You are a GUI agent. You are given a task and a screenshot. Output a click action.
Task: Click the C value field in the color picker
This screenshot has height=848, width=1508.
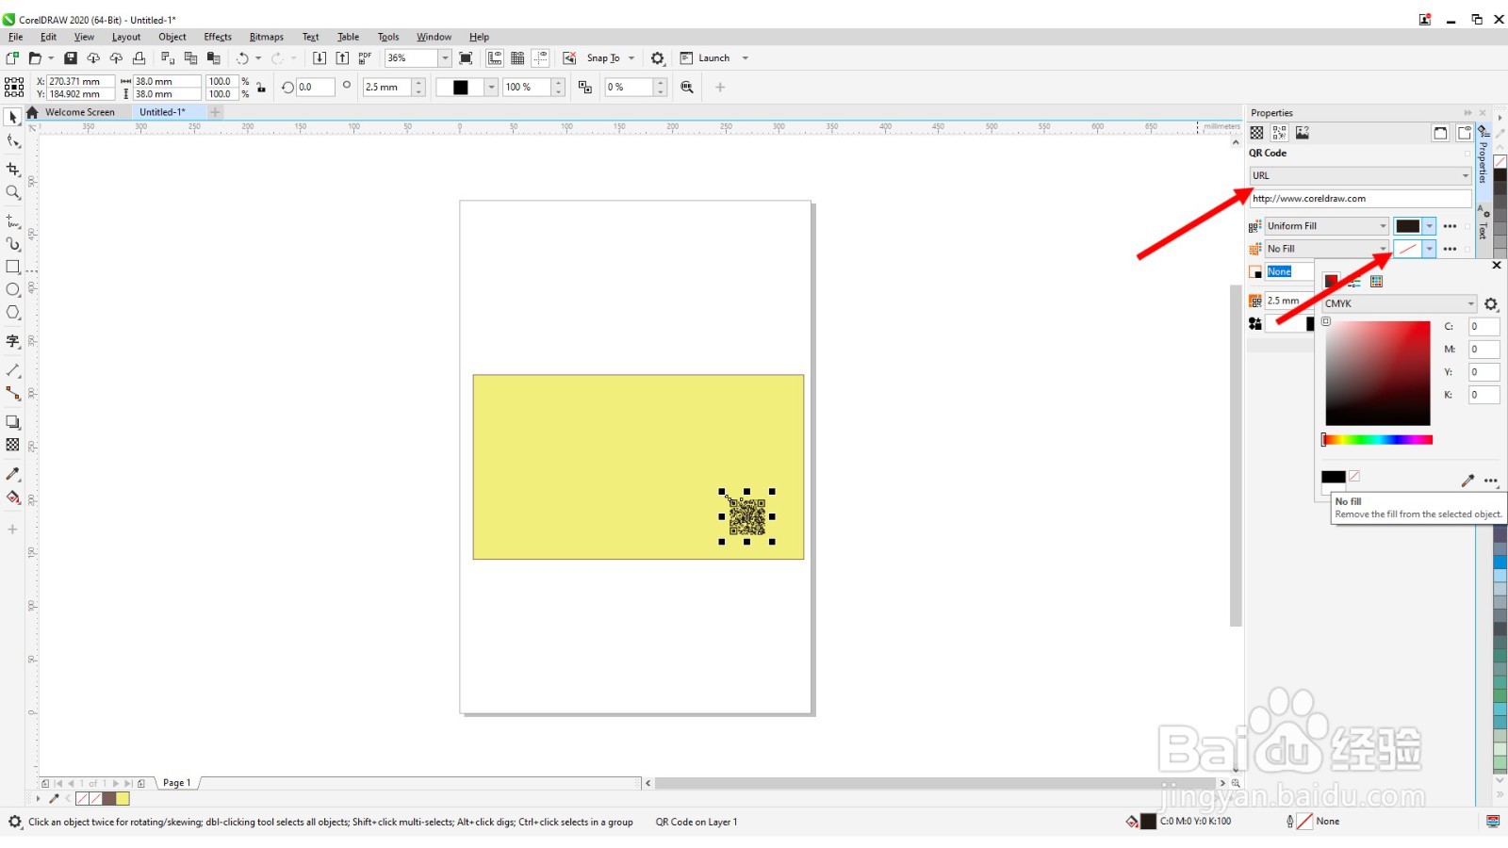click(x=1483, y=327)
